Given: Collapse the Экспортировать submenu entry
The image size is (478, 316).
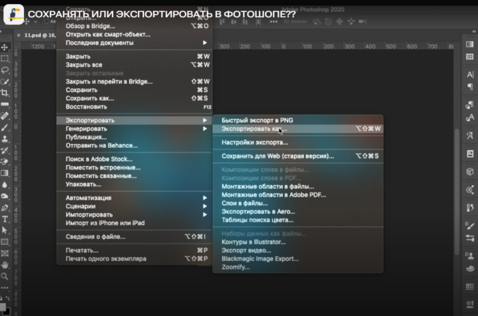Looking at the screenshot, I should [x=134, y=120].
